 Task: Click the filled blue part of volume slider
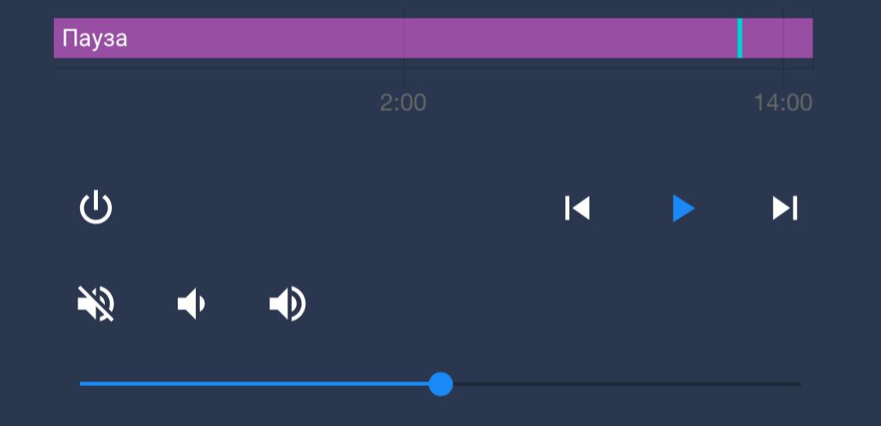tap(255, 384)
